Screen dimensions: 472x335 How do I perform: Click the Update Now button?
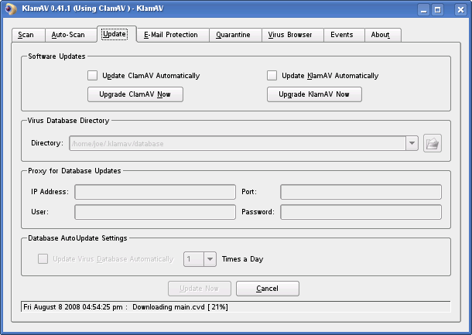click(200, 289)
